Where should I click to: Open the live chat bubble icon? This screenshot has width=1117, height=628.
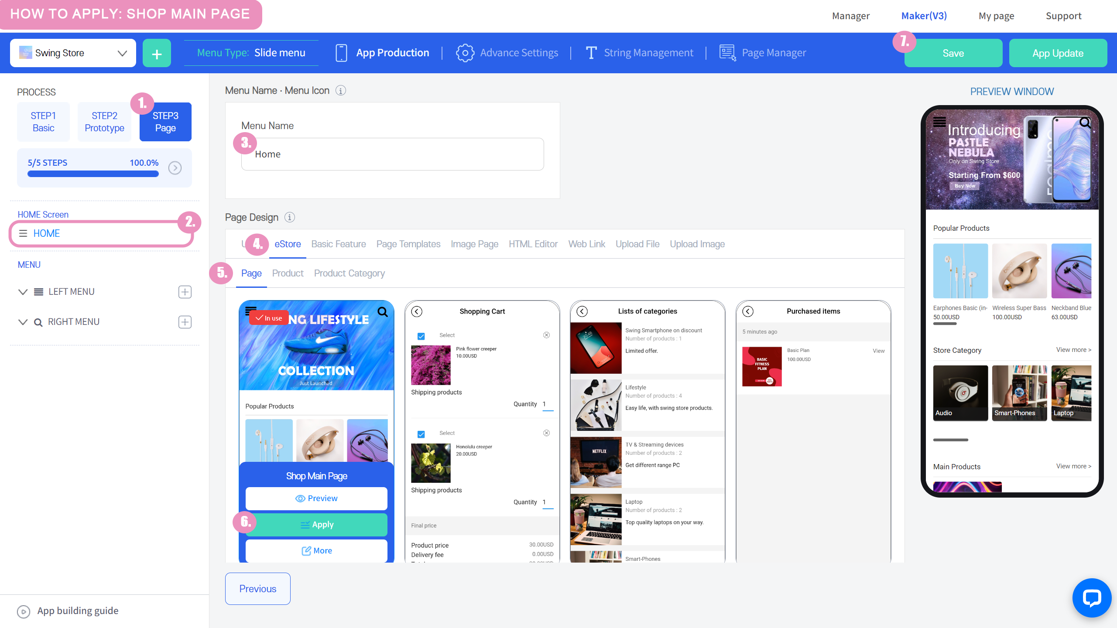(x=1092, y=598)
